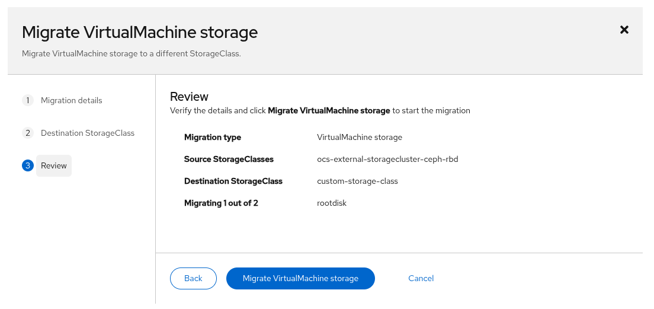
Task: Click the blue step 3 number badge
Action: [x=27, y=165]
